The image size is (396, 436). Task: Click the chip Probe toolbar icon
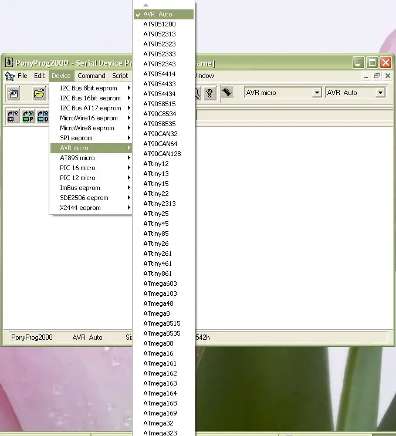pyautogui.click(x=227, y=92)
